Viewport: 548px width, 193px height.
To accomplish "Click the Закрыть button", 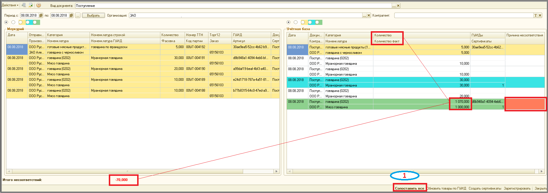I will click(x=540, y=188).
